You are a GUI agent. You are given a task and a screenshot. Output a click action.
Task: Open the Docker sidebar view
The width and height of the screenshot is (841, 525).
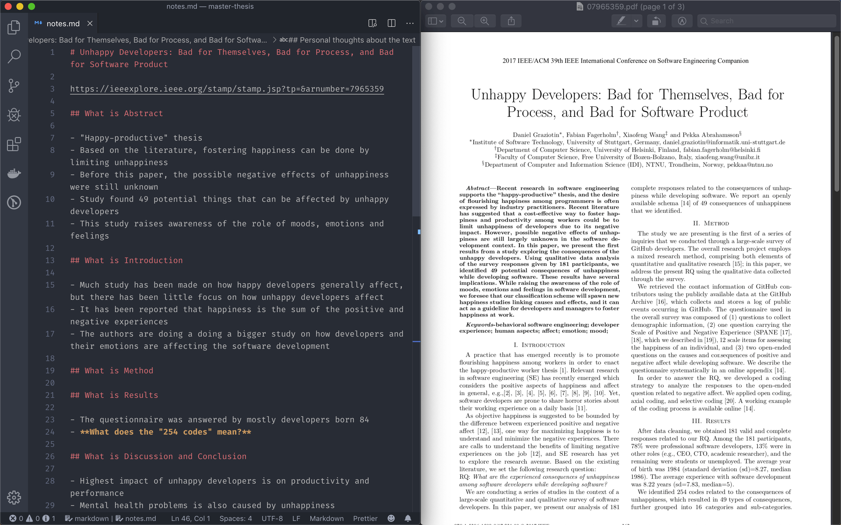pyautogui.click(x=14, y=174)
